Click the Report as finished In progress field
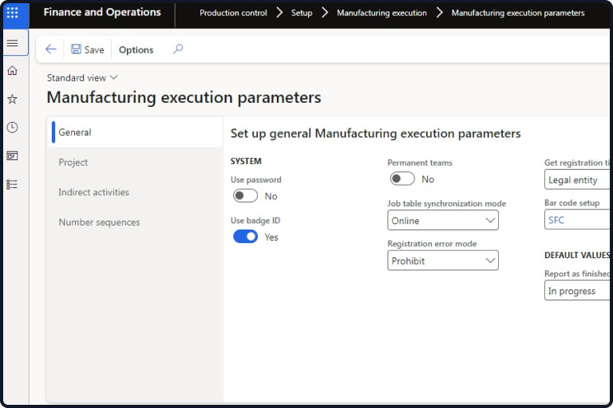Viewport: 613px width, 408px height. (578, 291)
